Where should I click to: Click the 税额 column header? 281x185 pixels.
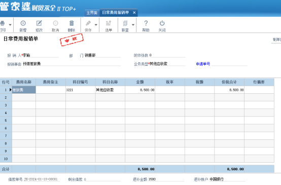pyautogui.click(x=199, y=82)
